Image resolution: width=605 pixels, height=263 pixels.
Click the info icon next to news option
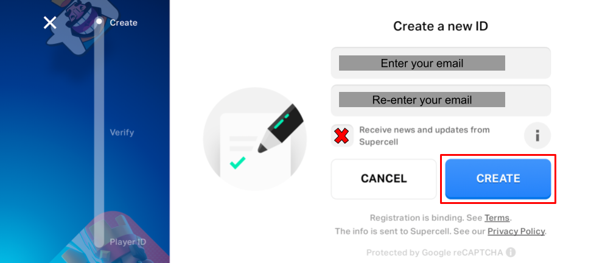(x=537, y=135)
